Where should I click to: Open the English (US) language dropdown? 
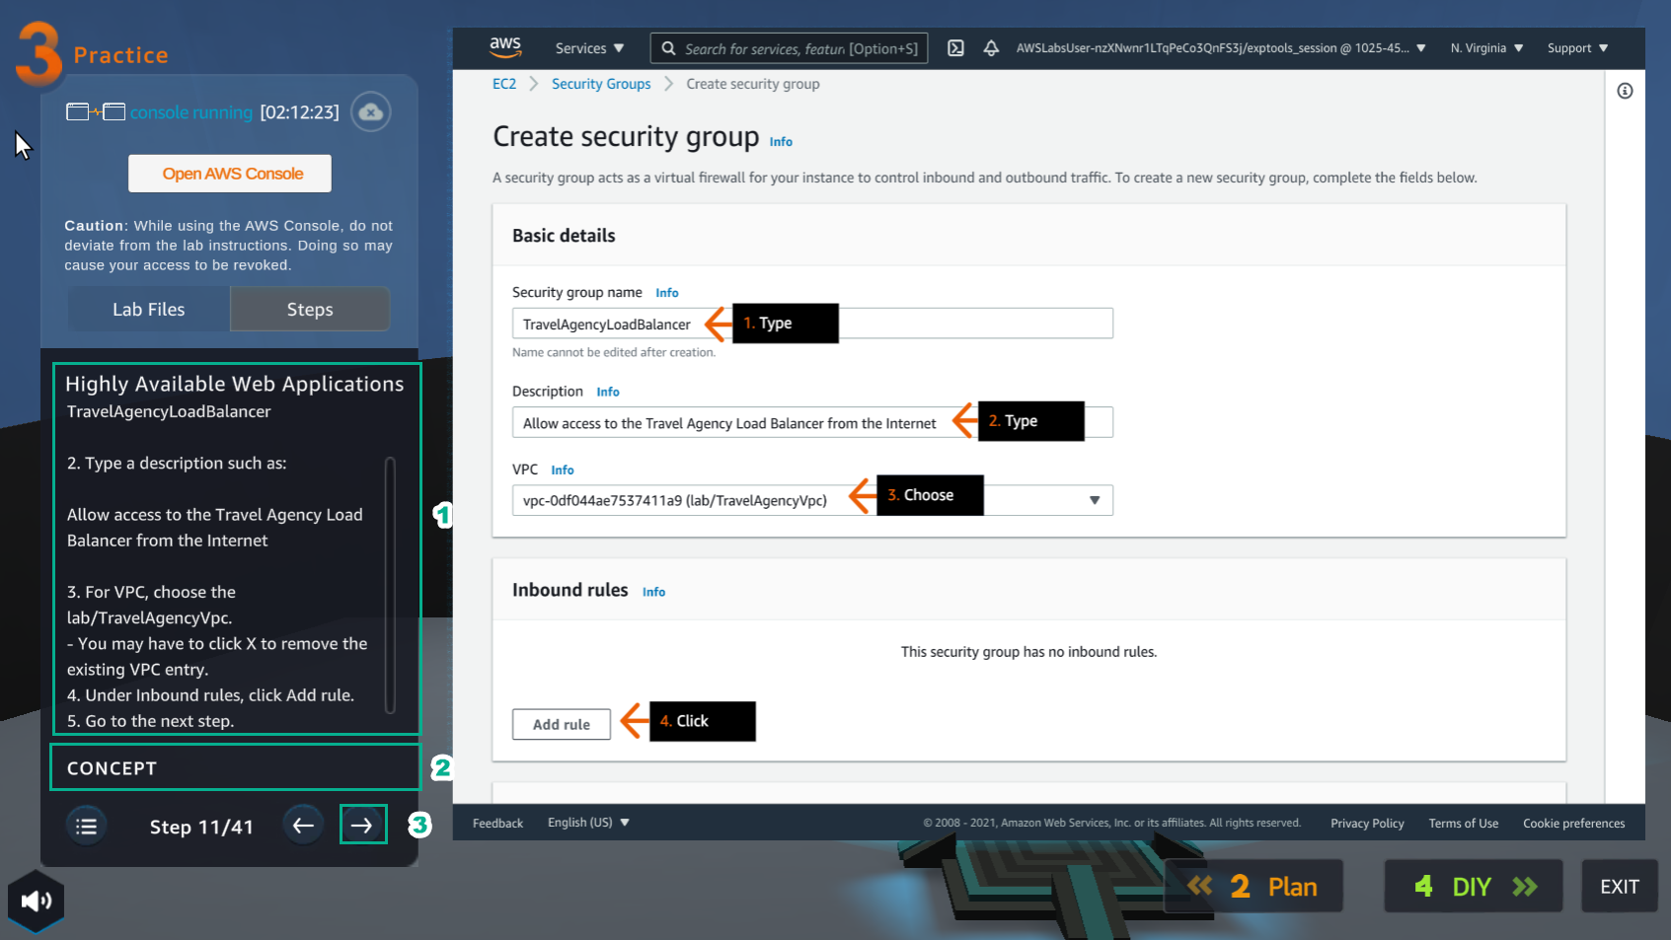click(588, 823)
